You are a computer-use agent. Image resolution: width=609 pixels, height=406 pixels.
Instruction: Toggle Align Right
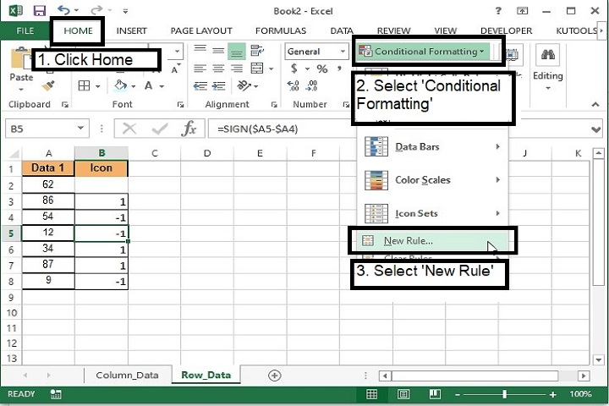[237, 69]
